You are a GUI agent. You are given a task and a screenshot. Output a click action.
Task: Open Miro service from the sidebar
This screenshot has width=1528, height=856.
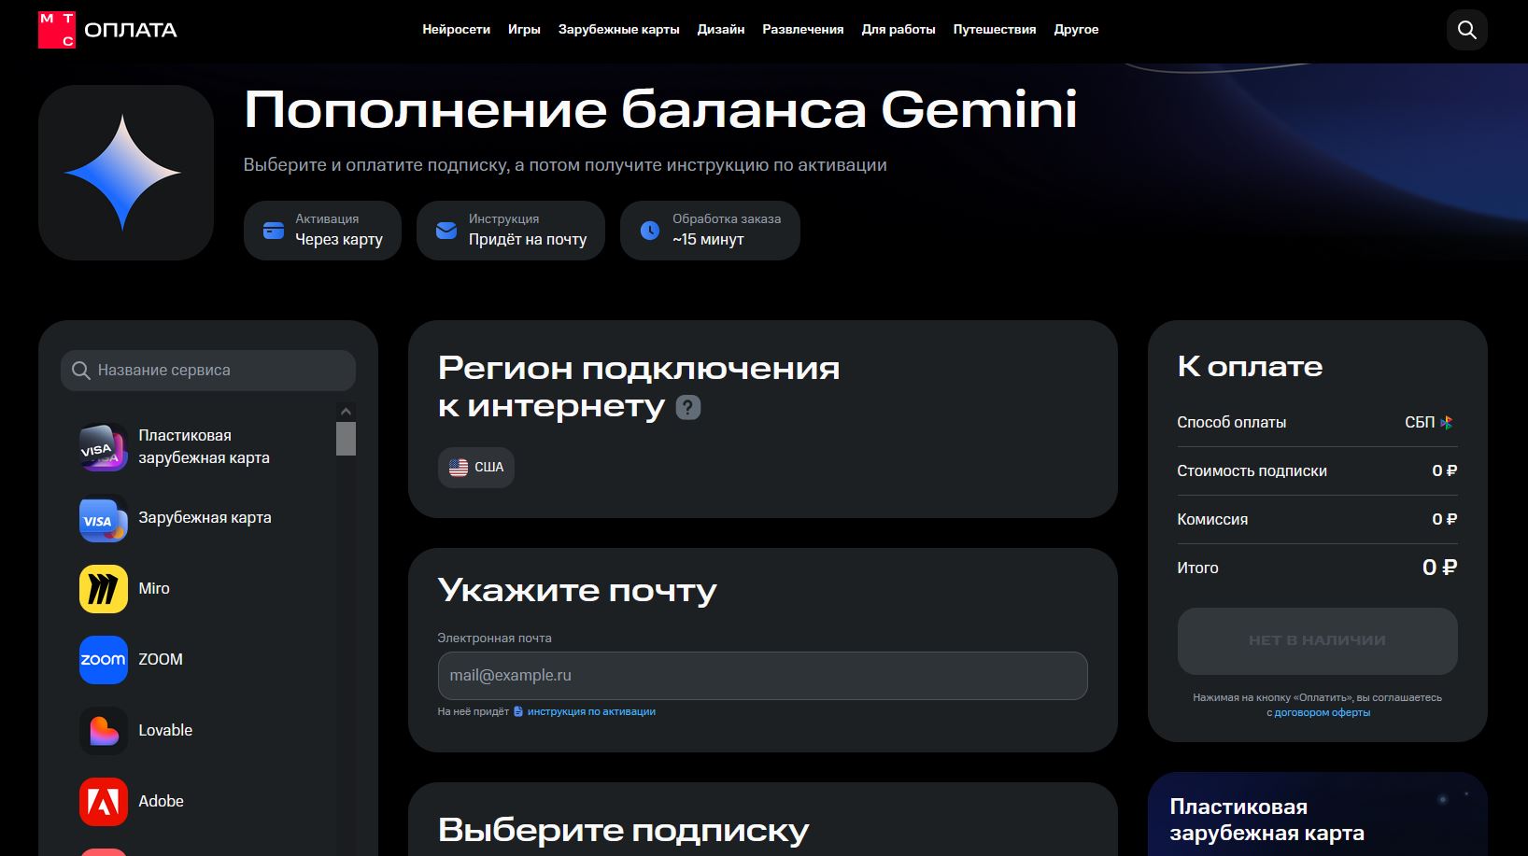[103, 588]
